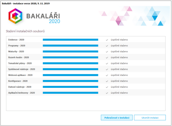The width and height of the screenshot is (172, 126).
Task: Click checkmark icon in Maturity - 2020 row
Action: pyautogui.click(x=107, y=52)
